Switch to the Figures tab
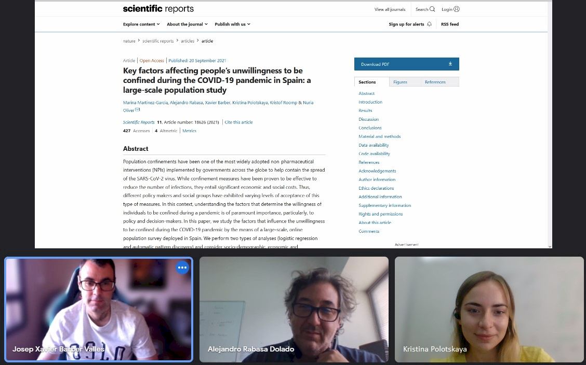This screenshot has width=586, height=365. coord(400,82)
